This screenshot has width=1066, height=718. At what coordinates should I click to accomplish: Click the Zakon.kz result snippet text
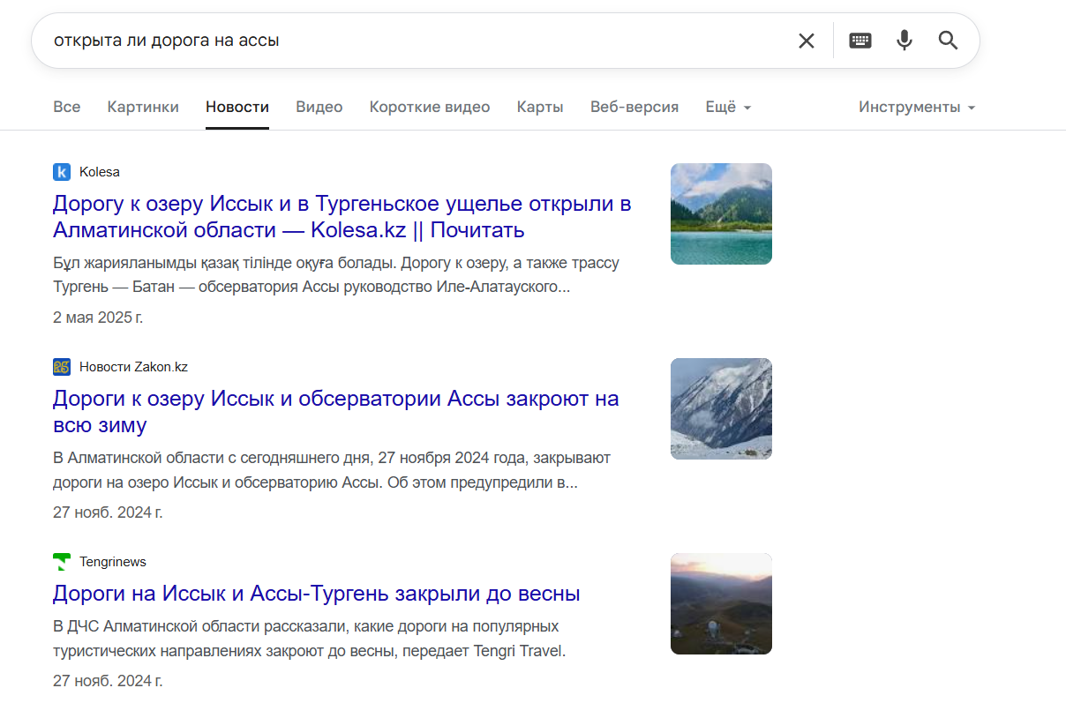point(332,471)
